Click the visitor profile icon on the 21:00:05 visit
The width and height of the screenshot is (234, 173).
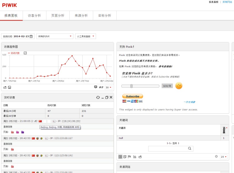click(54, 121)
